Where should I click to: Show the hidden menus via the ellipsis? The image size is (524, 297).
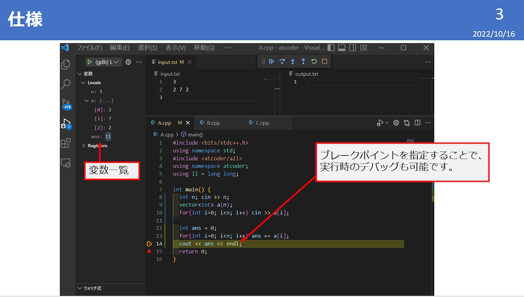(228, 48)
